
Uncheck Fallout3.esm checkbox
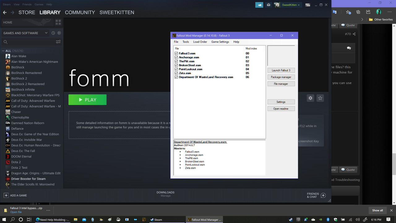click(x=176, y=53)
